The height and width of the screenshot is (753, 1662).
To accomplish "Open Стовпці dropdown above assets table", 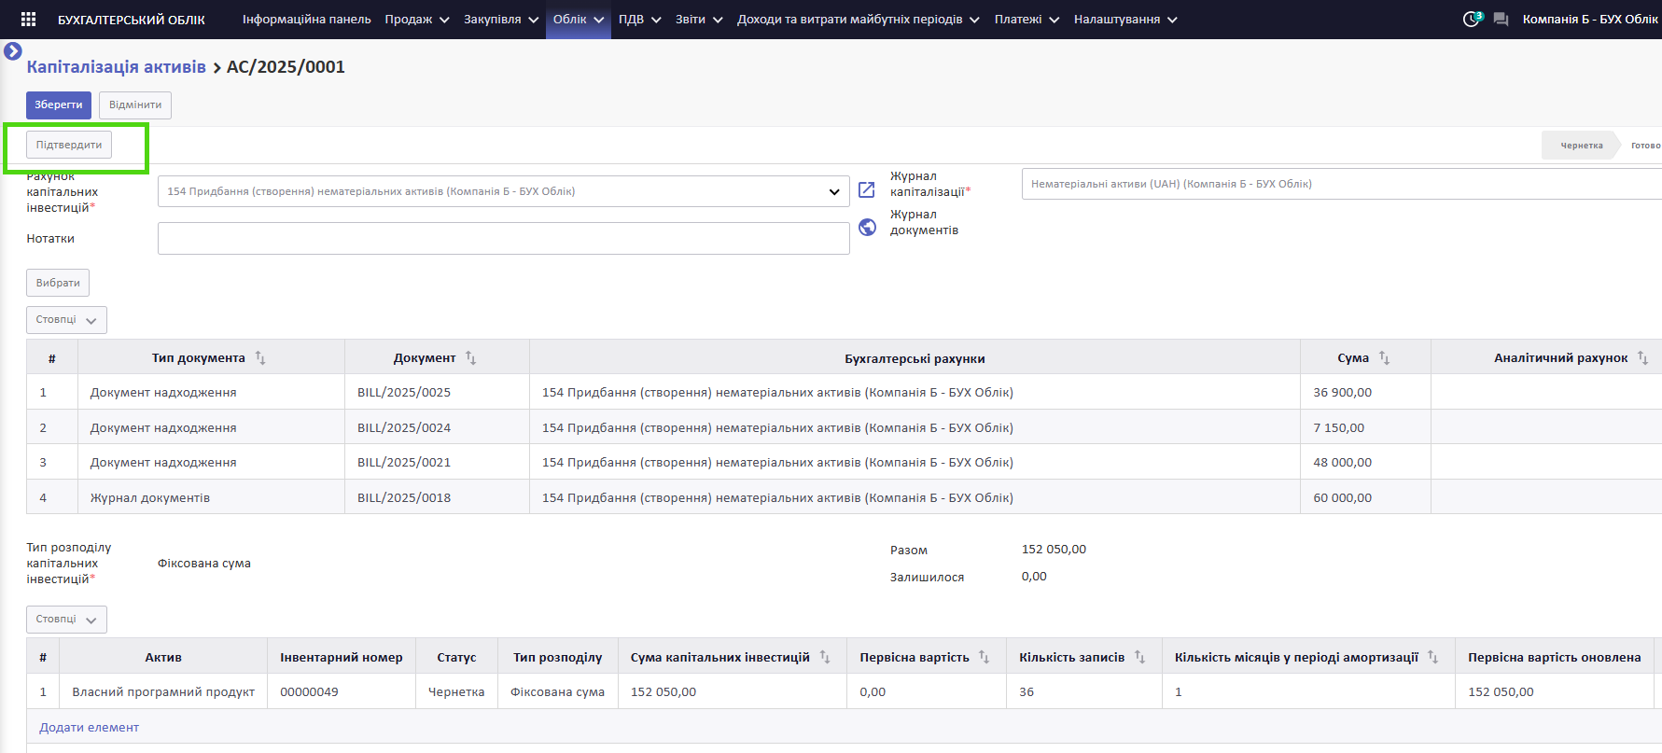I will tap(66, 620).
